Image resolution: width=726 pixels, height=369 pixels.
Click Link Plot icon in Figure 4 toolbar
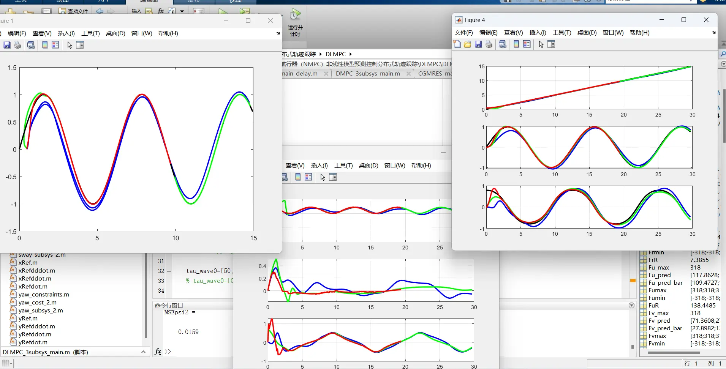(x=503, y=44)
